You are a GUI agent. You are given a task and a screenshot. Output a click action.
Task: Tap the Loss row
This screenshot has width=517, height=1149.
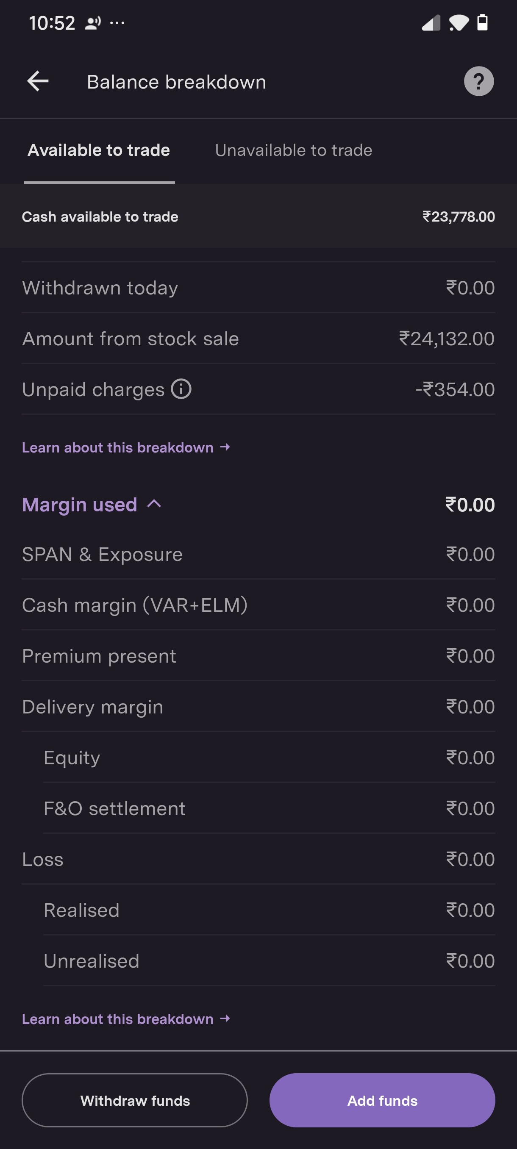[x=258, y=860]
